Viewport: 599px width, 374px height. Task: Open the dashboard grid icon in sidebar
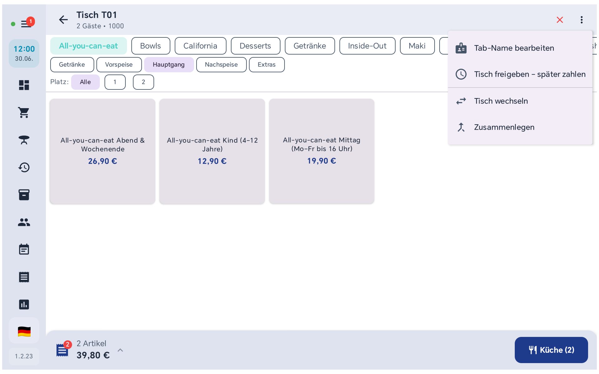tap(24, 85)
